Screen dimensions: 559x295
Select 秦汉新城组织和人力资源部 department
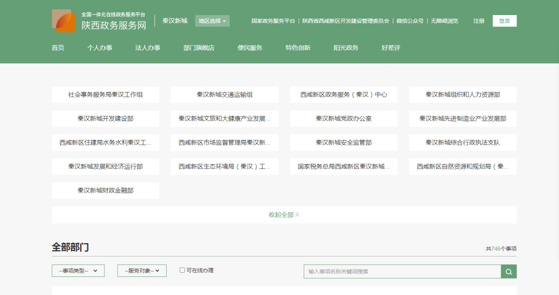click(x=463, y=95)
